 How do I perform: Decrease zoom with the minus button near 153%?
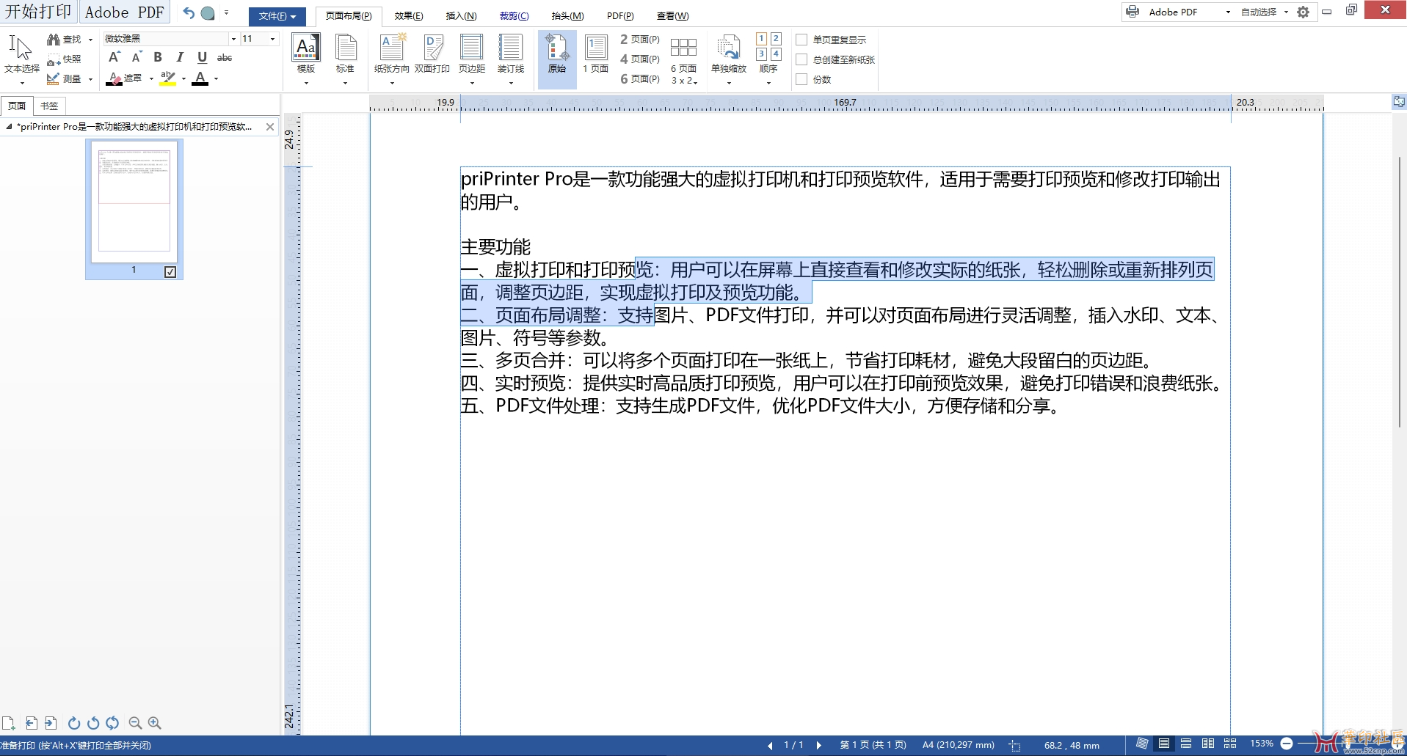pyautogui.click(x=1286, y=744)
